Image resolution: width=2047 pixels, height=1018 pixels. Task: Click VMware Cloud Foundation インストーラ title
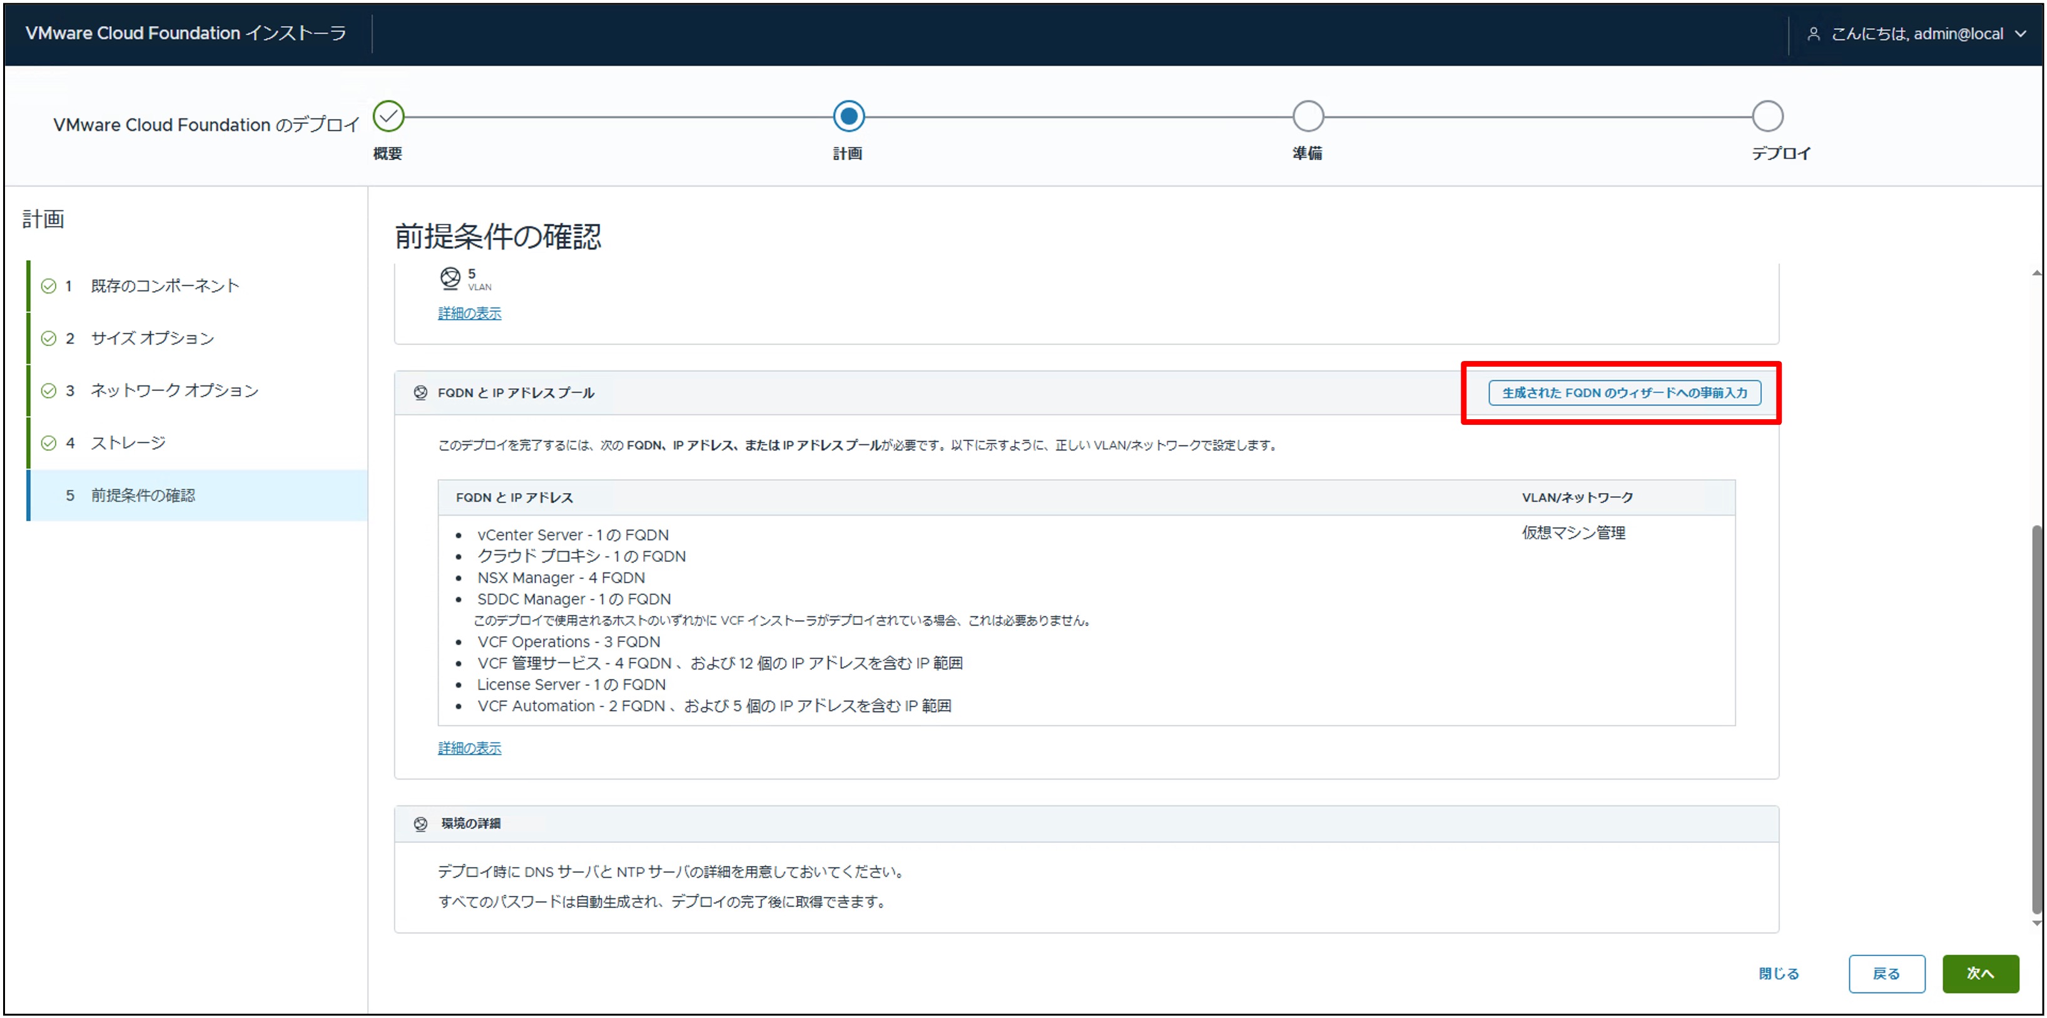[186, 33]
